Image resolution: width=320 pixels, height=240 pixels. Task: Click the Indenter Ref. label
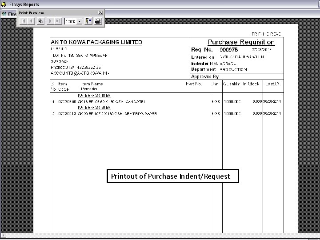point(204,64)
